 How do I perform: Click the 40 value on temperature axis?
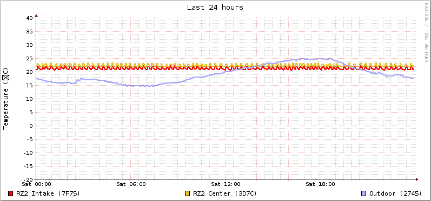[x=29, y=18]
